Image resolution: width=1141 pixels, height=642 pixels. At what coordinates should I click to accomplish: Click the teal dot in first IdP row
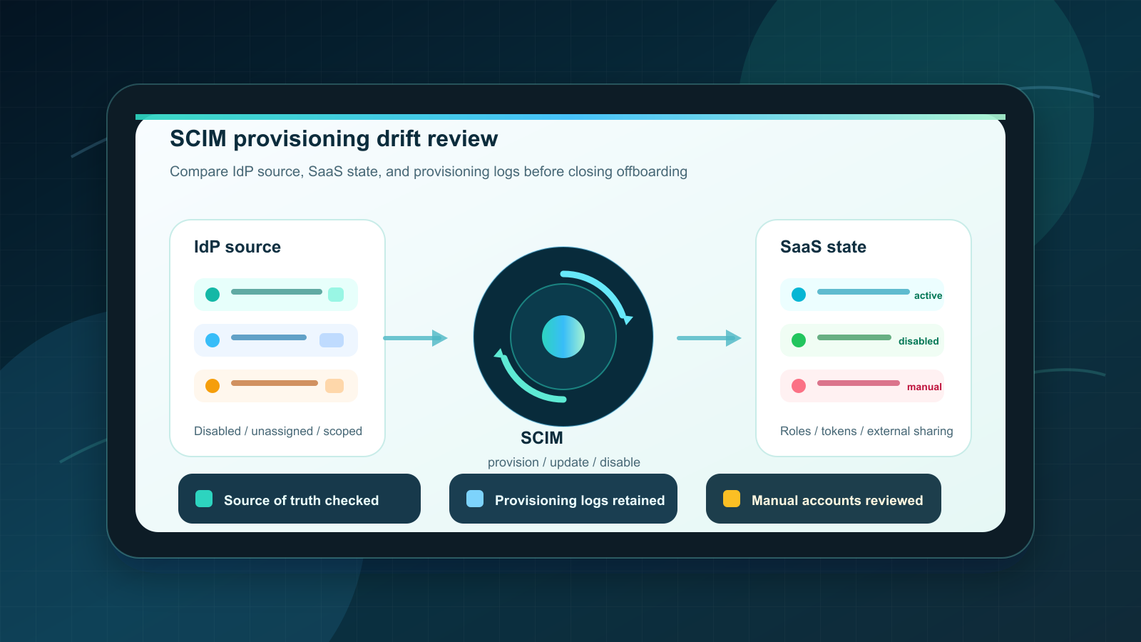click(x=213, y=295)
